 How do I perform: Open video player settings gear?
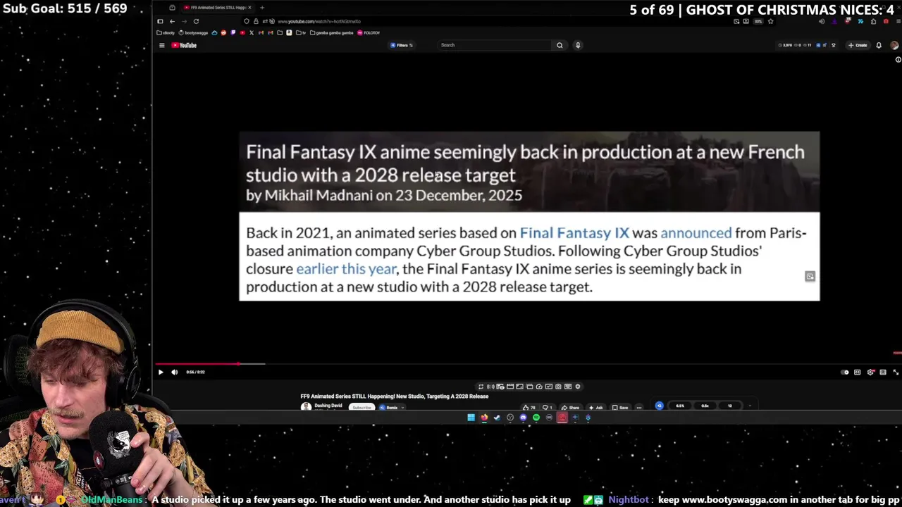pos(870,372)
